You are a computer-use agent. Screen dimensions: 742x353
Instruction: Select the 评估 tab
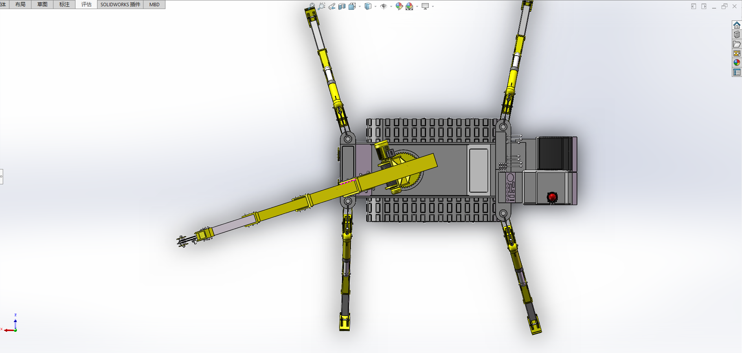(86, 4)
